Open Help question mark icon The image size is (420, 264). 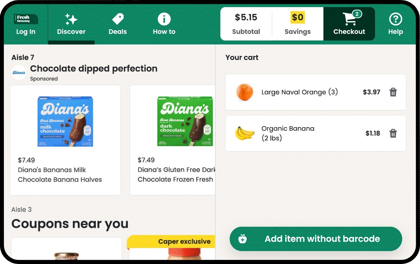(395, 19)
